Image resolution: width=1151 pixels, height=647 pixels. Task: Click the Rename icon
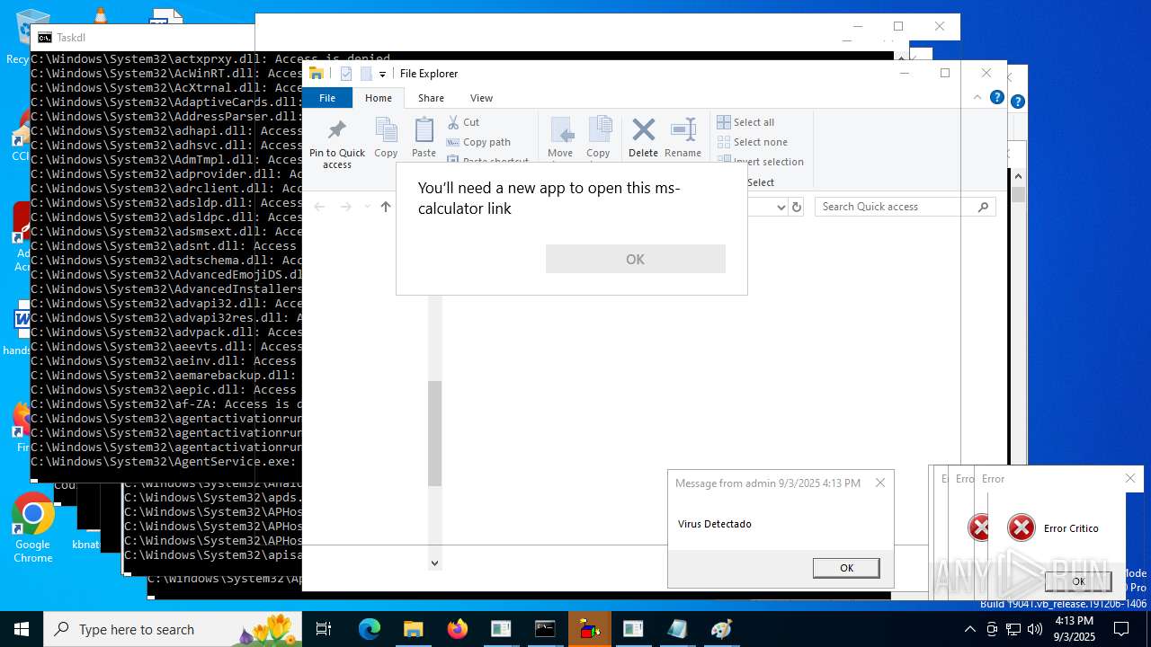pos(683,130)
